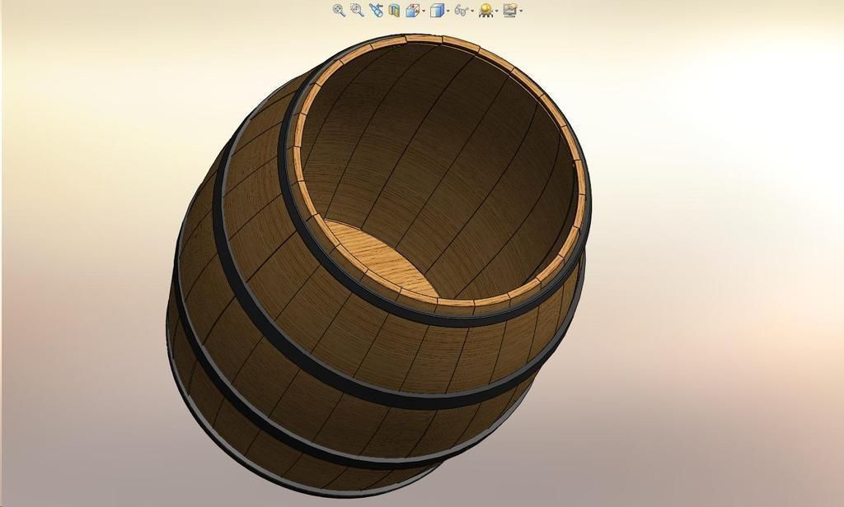Click the View Settings monitor icon
The width and height of the screenshot is (844, 507).
point(509,10)
